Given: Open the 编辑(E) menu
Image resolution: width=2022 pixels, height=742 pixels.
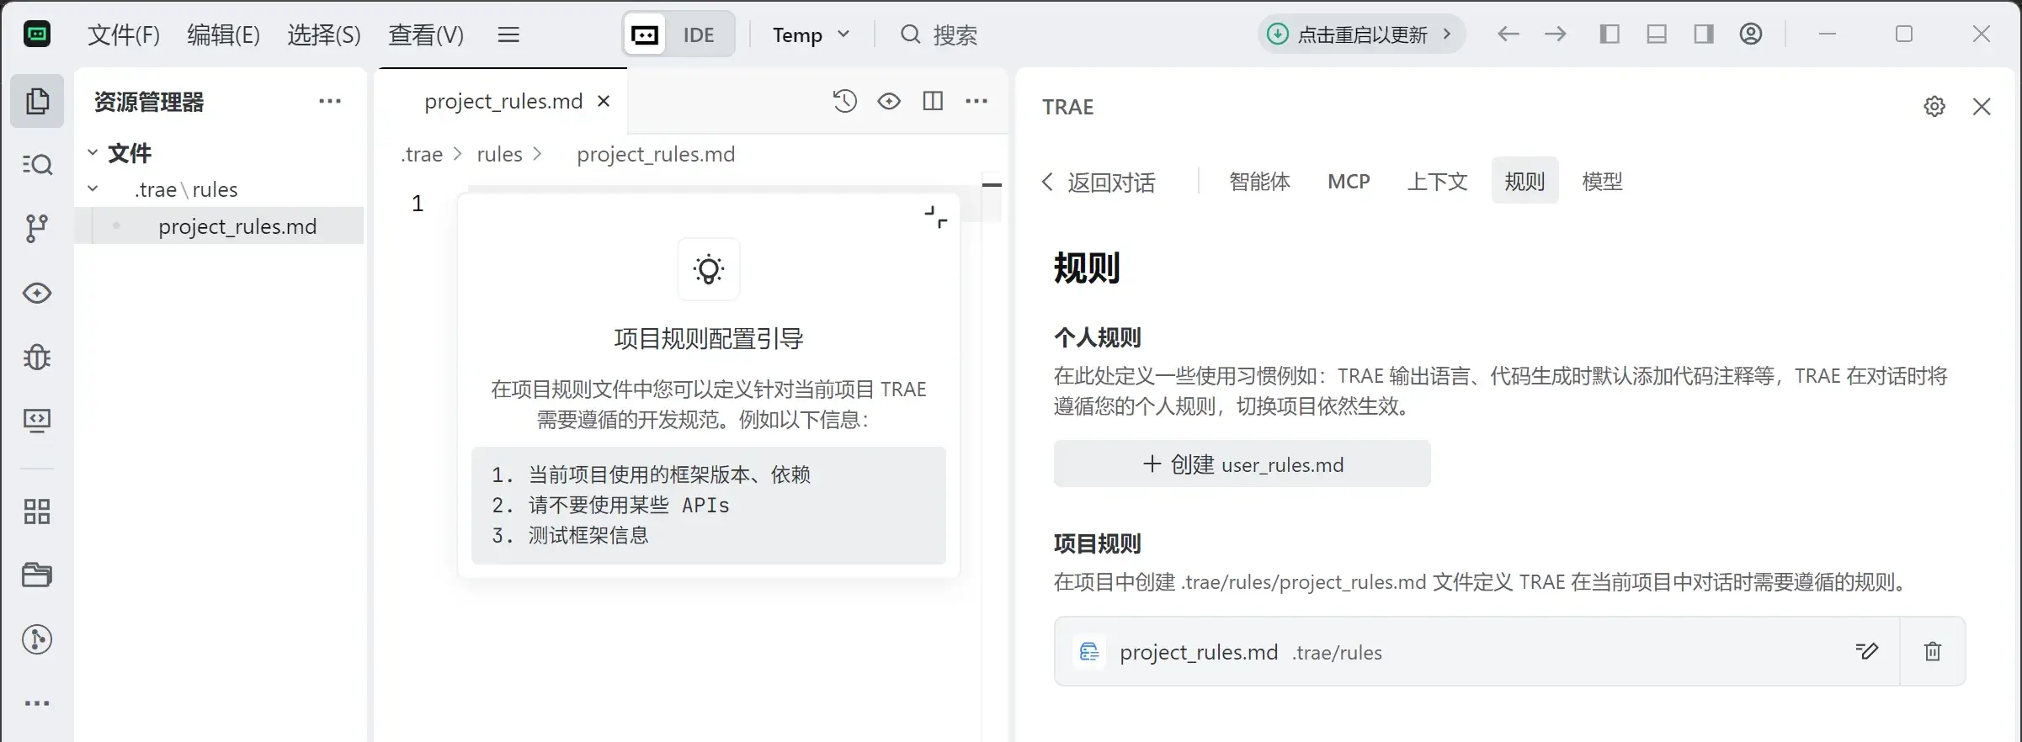Looking at the screenshot, I should (223, 34).
